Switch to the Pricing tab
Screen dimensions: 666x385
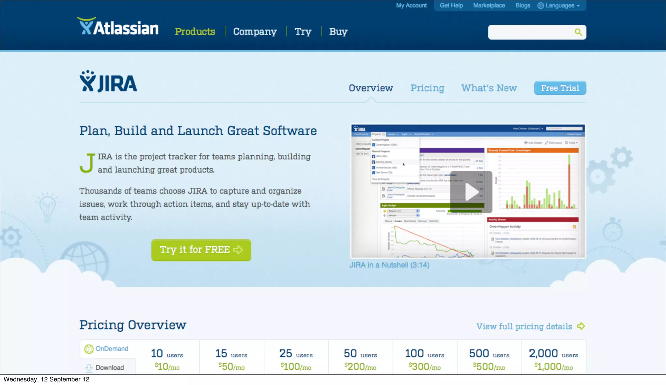[x=427, y=88]
